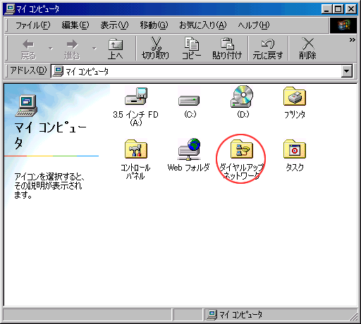Select the コントロール パネル icon
Image resolution: width=361 pixels, height=324 pixels.
click(136, 149)
